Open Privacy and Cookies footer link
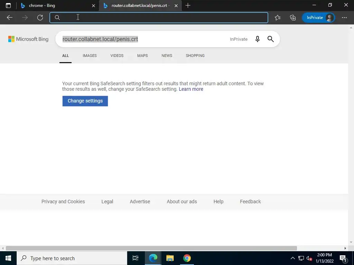 pyautogui.click(x=63, y=202)
